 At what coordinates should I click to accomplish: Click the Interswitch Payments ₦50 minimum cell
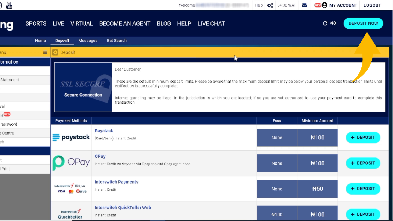pyautogui.click(x=317, y=189)
